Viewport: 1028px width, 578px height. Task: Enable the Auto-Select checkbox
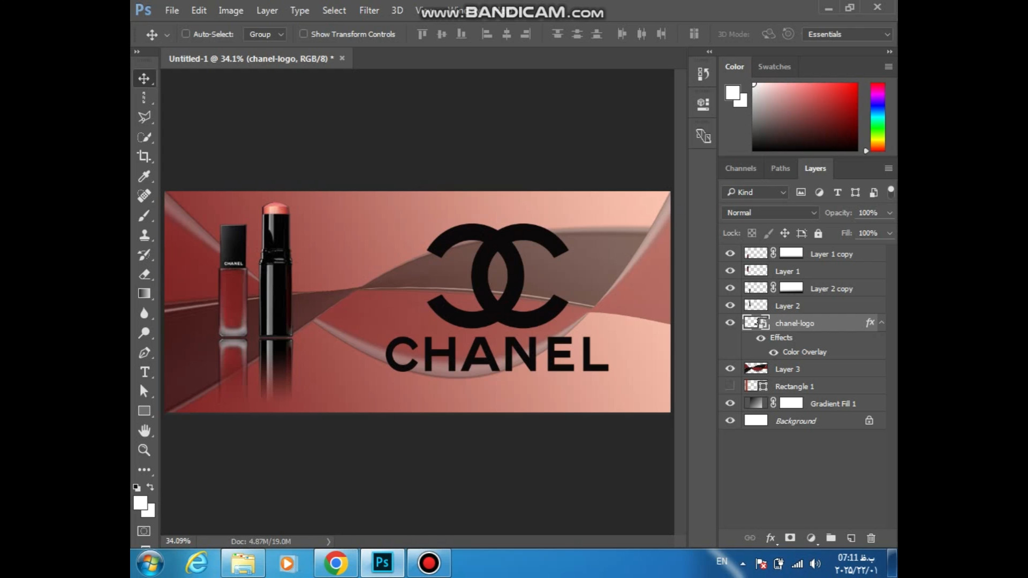pos(186,34)
